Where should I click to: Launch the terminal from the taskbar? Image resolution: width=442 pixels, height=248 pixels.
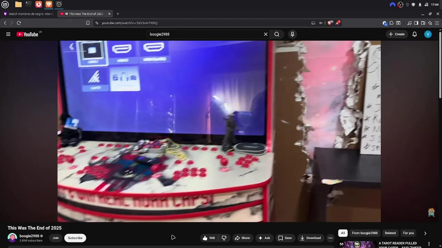pos(28,4)
